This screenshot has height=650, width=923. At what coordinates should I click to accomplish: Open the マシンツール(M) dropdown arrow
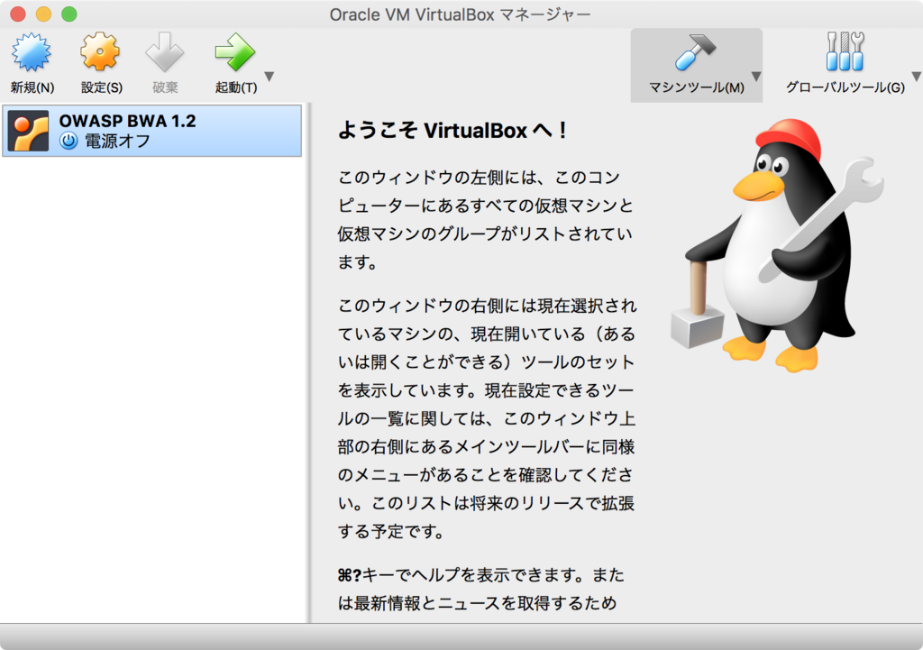[x=756, y=77]
